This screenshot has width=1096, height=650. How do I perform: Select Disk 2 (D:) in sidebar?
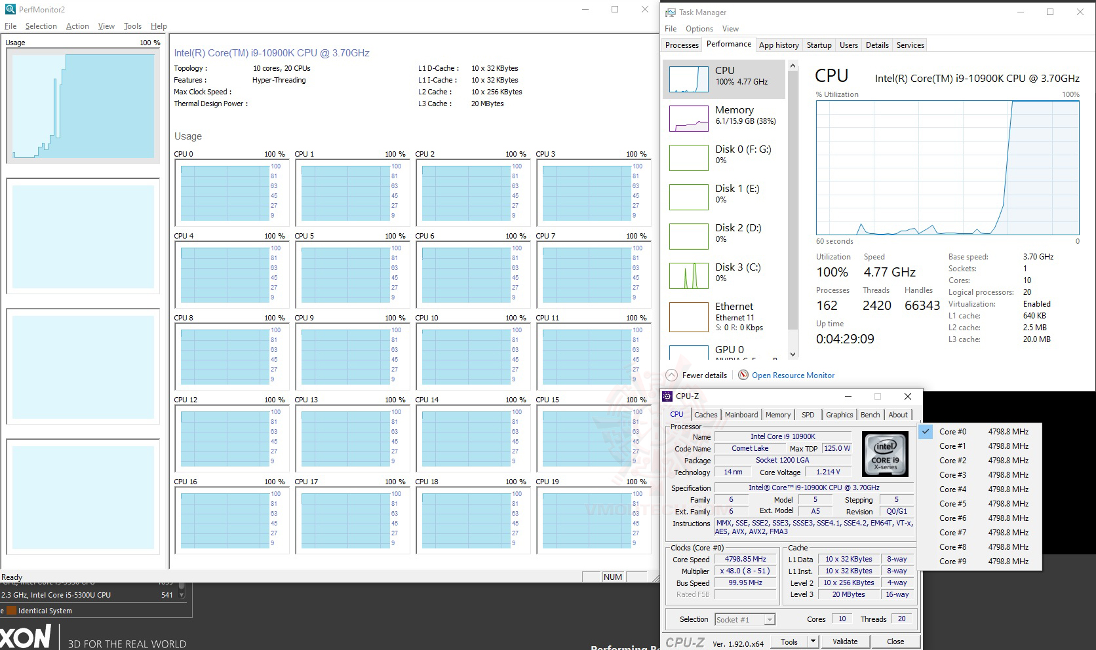(724, 237)
